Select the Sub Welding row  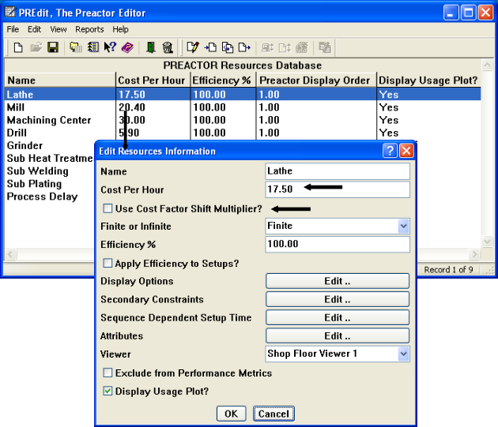coord(50,171)
